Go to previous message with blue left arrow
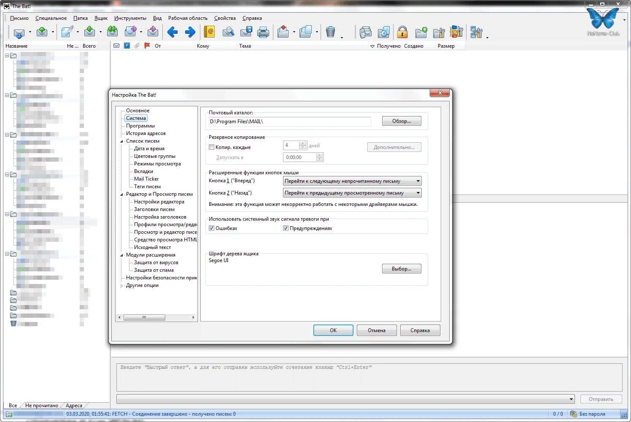The height and width of the screenshot is (422, 631). point(173,32)
